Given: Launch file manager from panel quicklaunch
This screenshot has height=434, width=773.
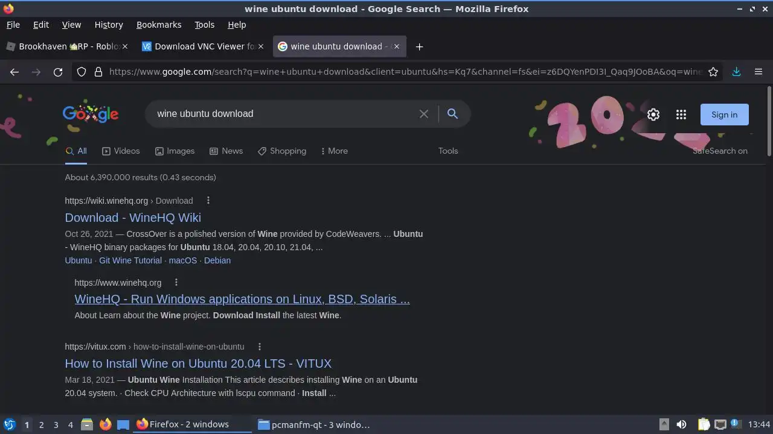Looking at the screenshot, I should pos(87,424).
